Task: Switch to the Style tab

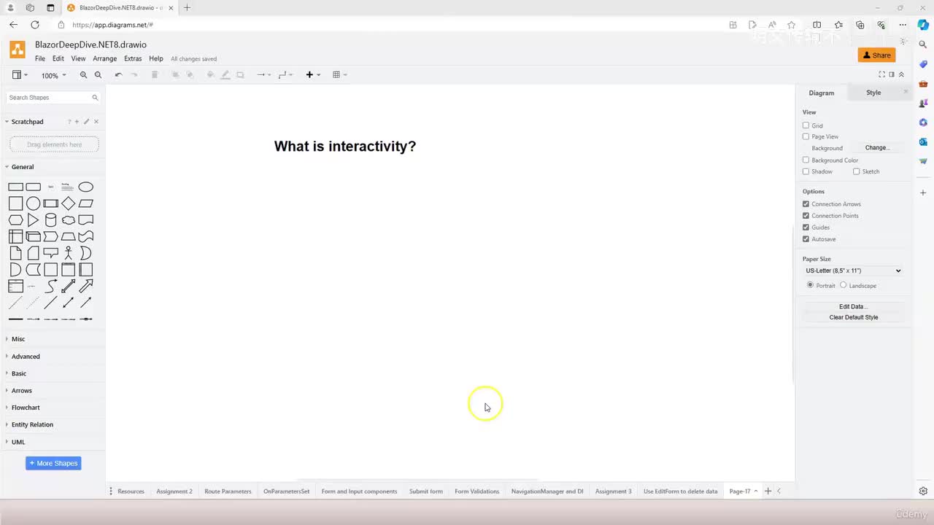Action: (873, 93)
